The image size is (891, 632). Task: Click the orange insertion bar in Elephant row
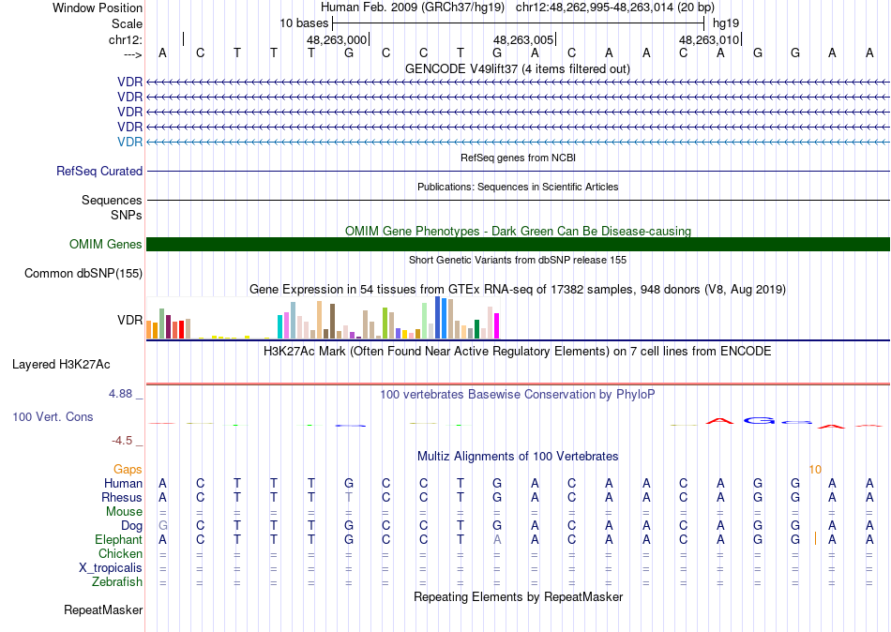[x=815, y=538]
